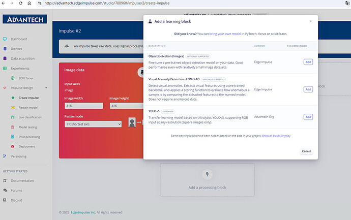Click Cancel in the dialog
This screenshot has width=351, height=220.
pyautogui.click(x=306, y=151)
